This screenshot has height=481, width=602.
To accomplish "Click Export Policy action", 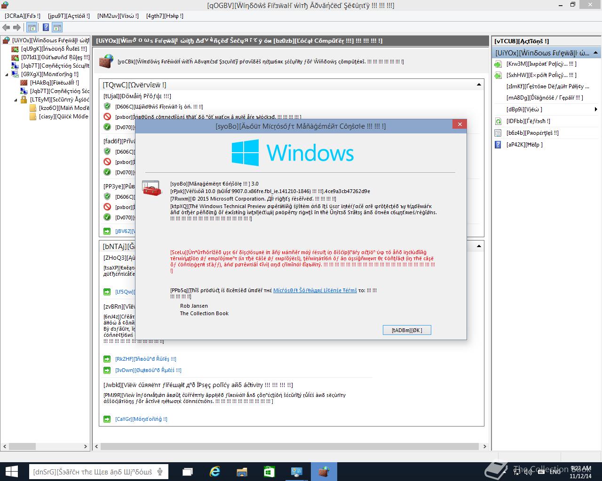I will click(x=541, y=75).
